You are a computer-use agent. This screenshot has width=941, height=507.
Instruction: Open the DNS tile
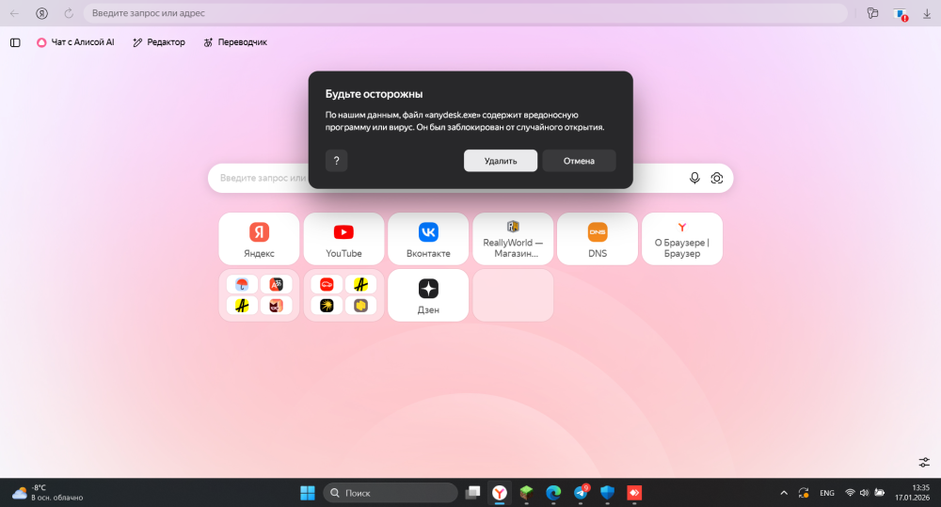click(x=598, y=239)
